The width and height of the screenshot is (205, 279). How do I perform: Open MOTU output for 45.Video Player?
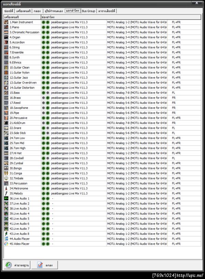point(137,244)
